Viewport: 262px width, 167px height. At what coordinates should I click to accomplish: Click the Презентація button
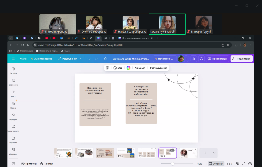click(217, 59)
